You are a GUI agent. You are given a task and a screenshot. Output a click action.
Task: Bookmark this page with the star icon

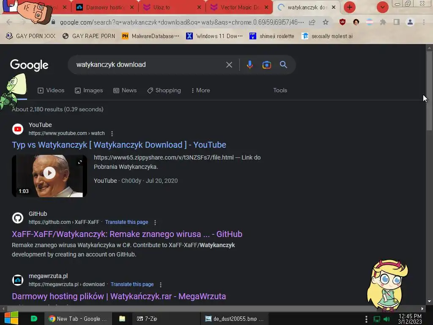[326, 22]
